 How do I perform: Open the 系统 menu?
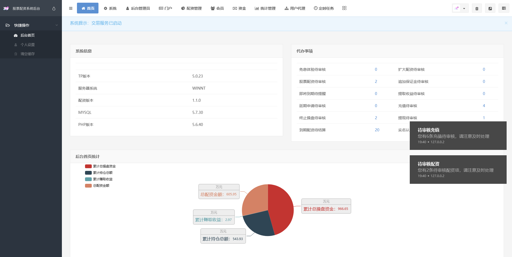pyautogui.click(x=110, y=8)
